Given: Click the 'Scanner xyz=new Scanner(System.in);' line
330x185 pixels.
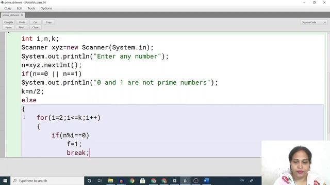Looking at the screenshot, I should pos(88,48).
